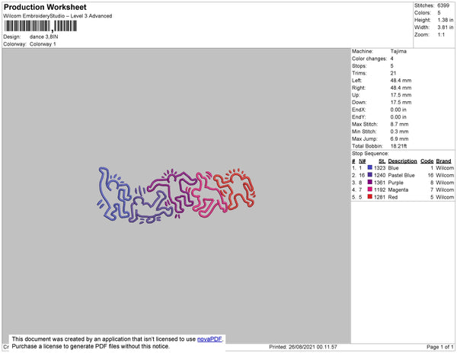Click the 'Code' column header
Screen dimensions: 457x353
click(x=427, y=161)
